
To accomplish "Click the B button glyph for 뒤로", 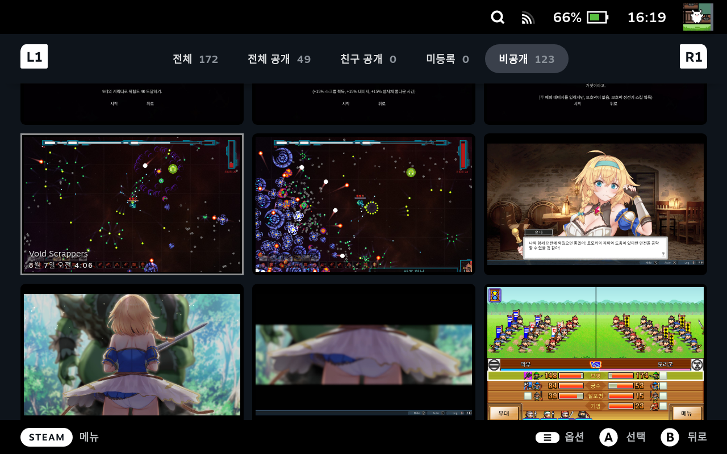I will point(670,437).
